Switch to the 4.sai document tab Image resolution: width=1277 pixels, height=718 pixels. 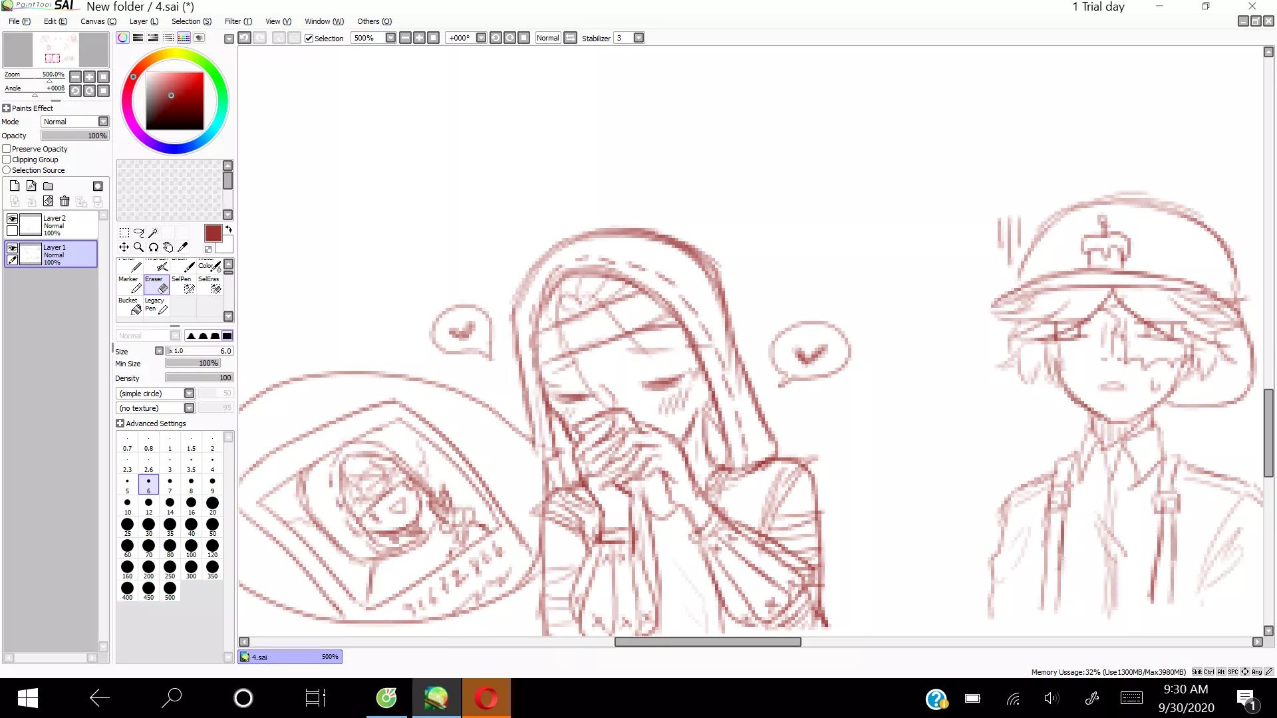290,657
